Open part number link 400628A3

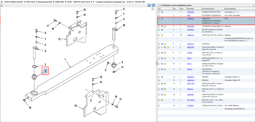190,77
